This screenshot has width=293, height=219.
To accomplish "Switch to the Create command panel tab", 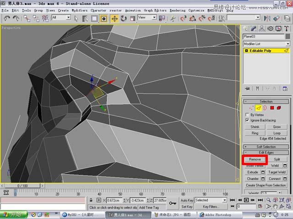I will coord(245,28).
